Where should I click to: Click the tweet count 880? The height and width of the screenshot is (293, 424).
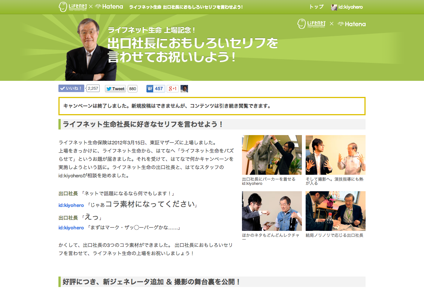(x=133, y=89)
